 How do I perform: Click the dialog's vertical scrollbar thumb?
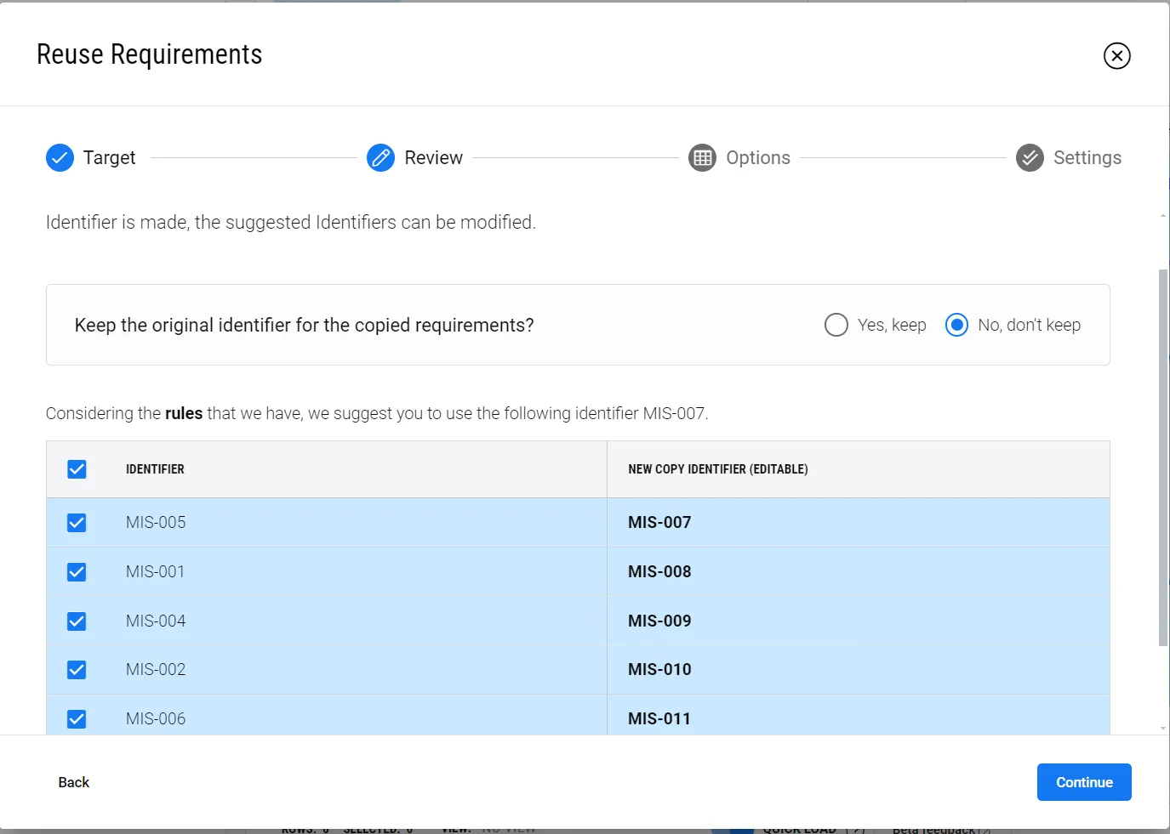click(1163, 457)
